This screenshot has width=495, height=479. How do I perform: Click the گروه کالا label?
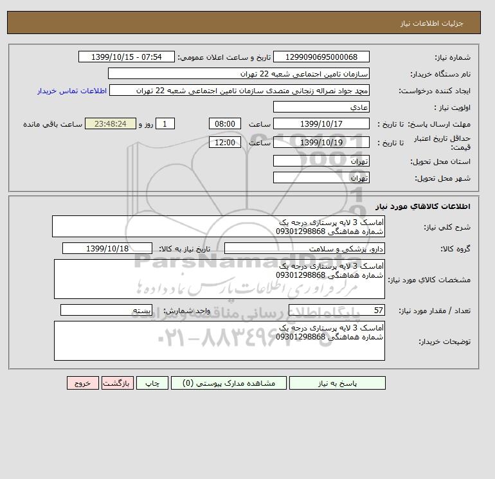456,249
